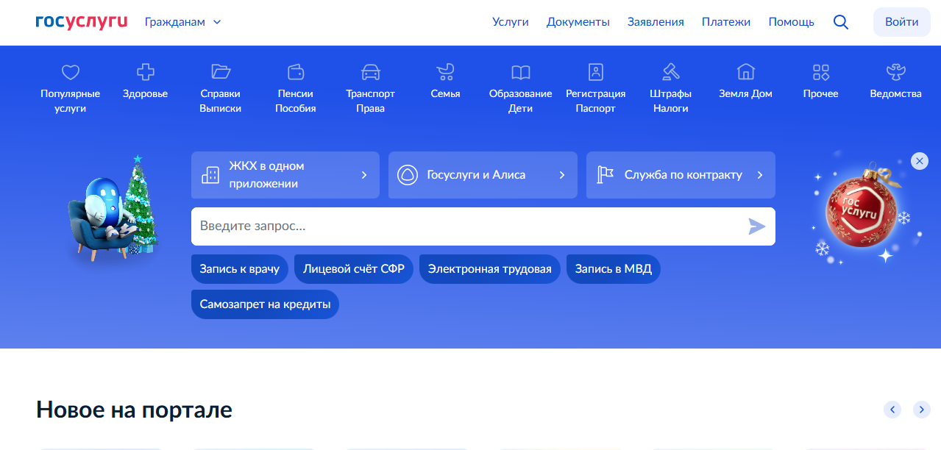The image size is (941, 450).
Task: Send the query with the arrow icon
Action: (756, 226)
